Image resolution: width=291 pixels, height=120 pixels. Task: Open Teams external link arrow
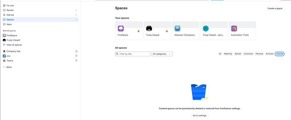[x=76, y=60]
